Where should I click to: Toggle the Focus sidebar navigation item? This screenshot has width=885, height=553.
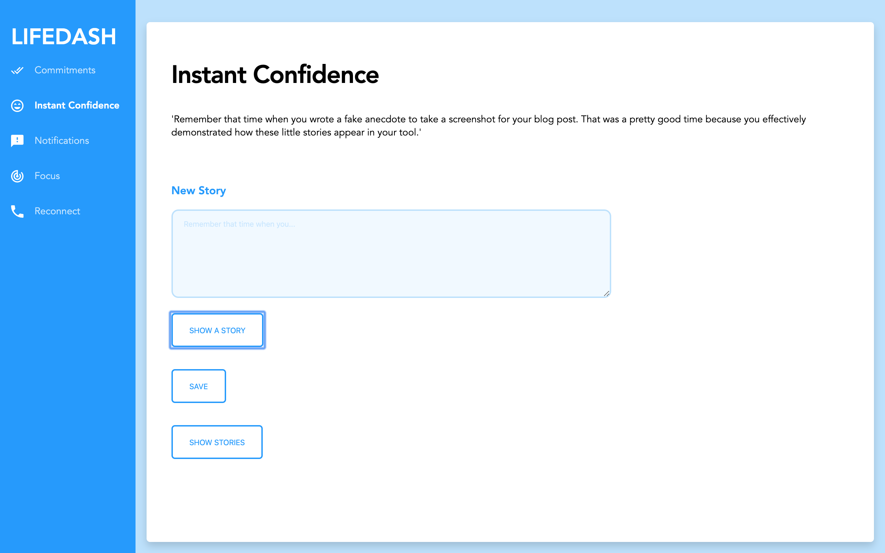coord(48,176)
